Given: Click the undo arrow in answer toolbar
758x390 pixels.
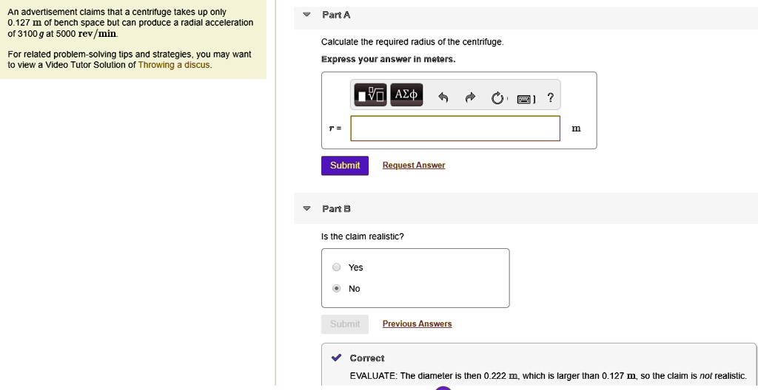Looking at the screenshot, I should point(443,97).
